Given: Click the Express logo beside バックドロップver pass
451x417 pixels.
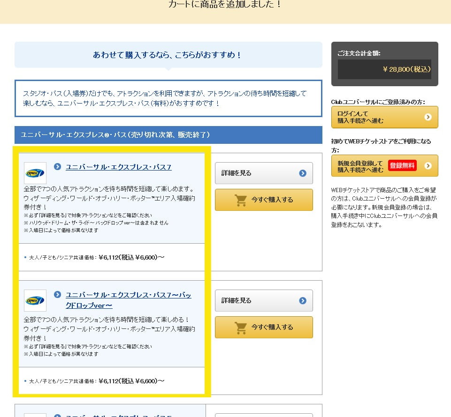Looking at the screenshot, I should tap(35, 300).
